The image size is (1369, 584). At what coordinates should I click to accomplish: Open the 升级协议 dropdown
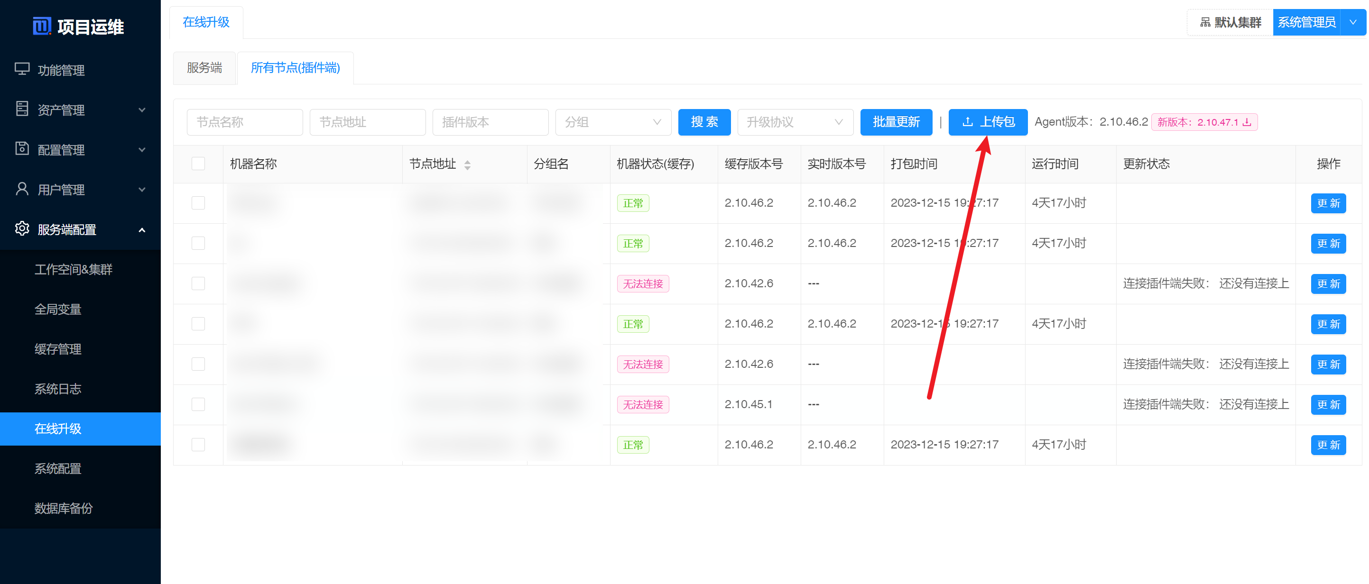coord(795,123)
